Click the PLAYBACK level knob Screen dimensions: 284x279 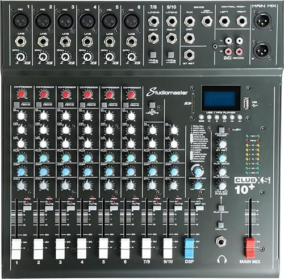pos(222,172)
